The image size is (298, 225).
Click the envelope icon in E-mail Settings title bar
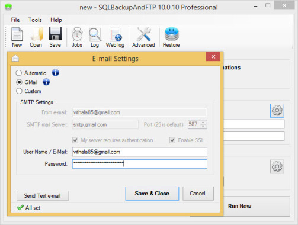(15, 59)
